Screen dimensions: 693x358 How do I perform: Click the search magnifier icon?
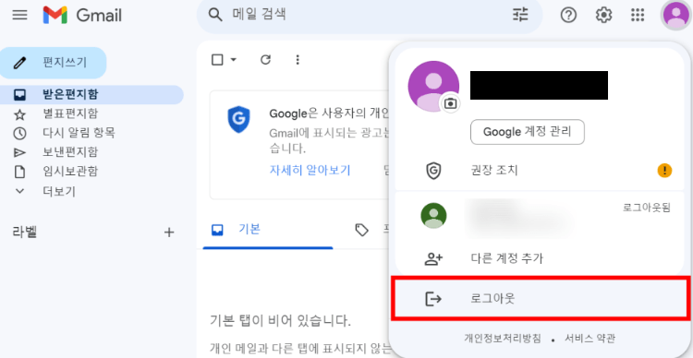(215, 15)
